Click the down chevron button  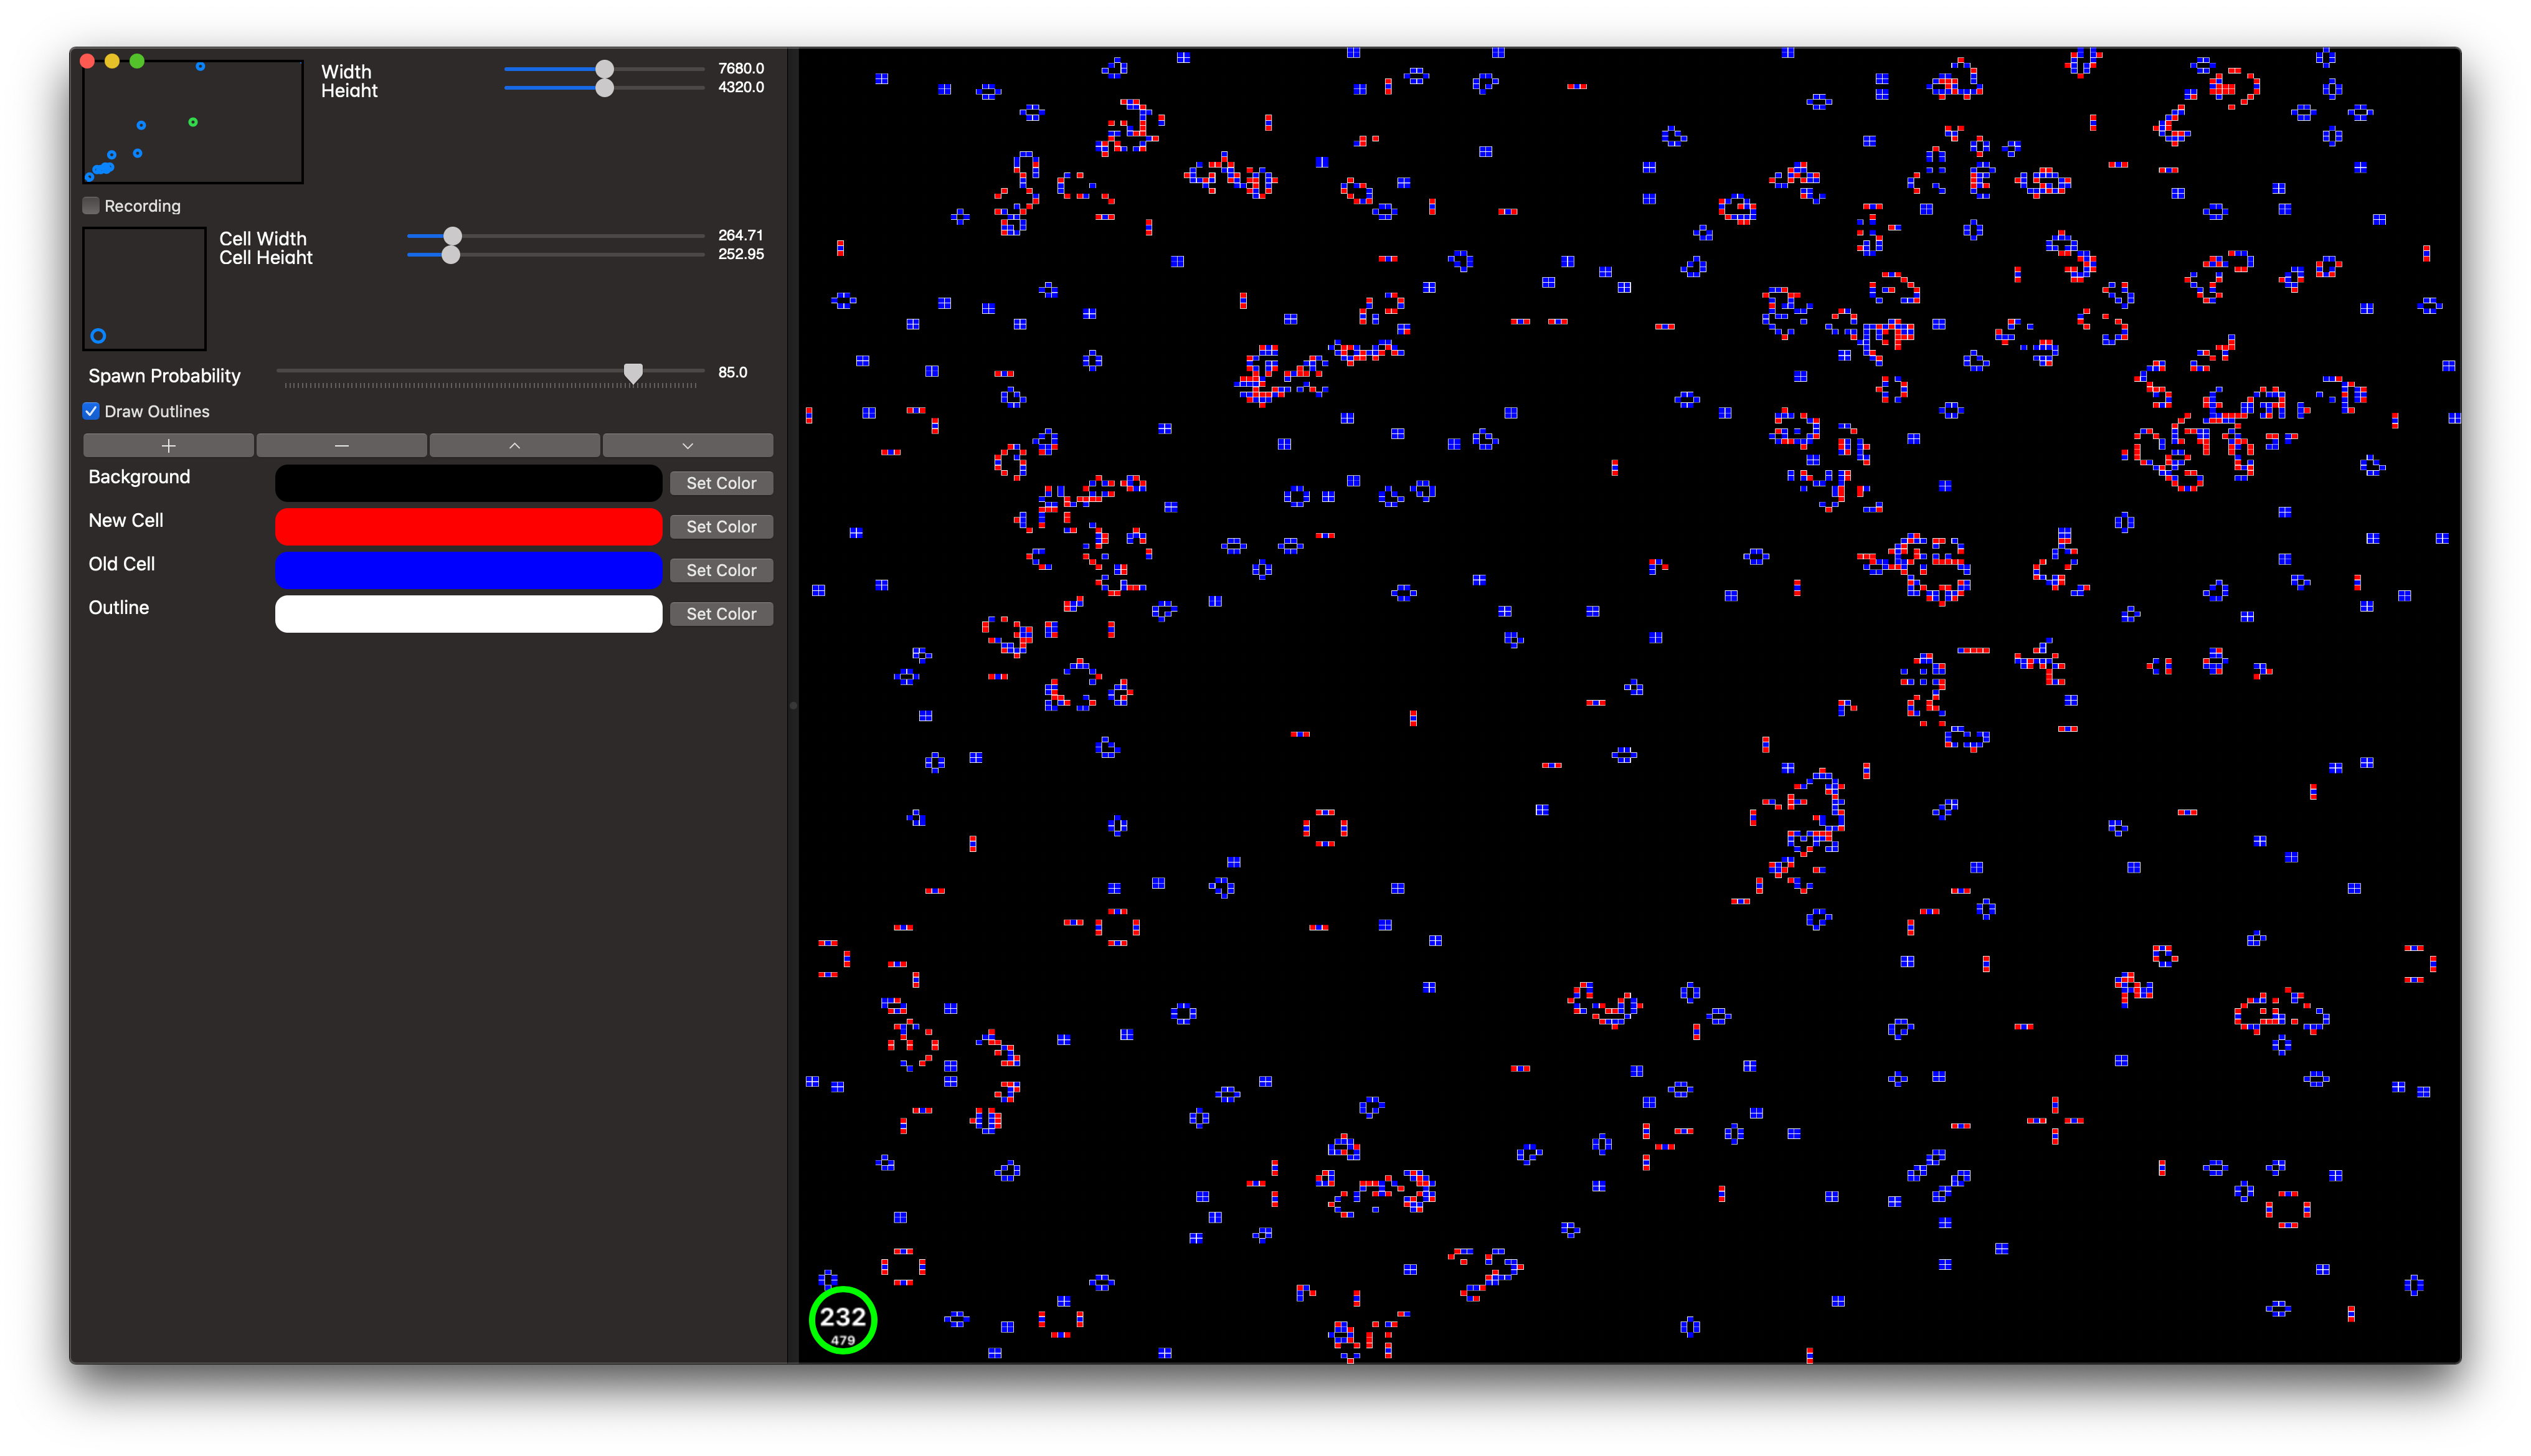[x=687, y=445]
